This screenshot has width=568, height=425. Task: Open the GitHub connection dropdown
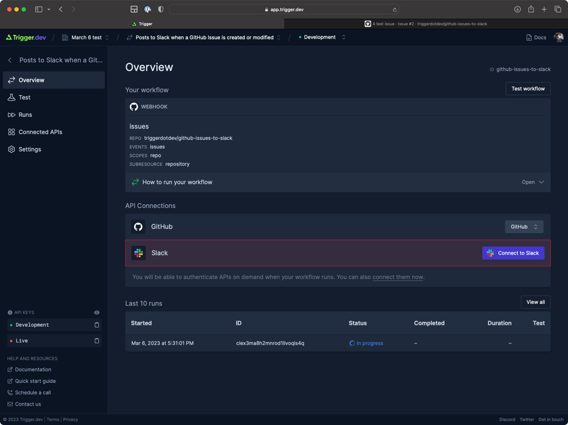(x=524, y=227)
